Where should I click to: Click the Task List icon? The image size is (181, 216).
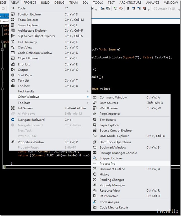point(13,80)
